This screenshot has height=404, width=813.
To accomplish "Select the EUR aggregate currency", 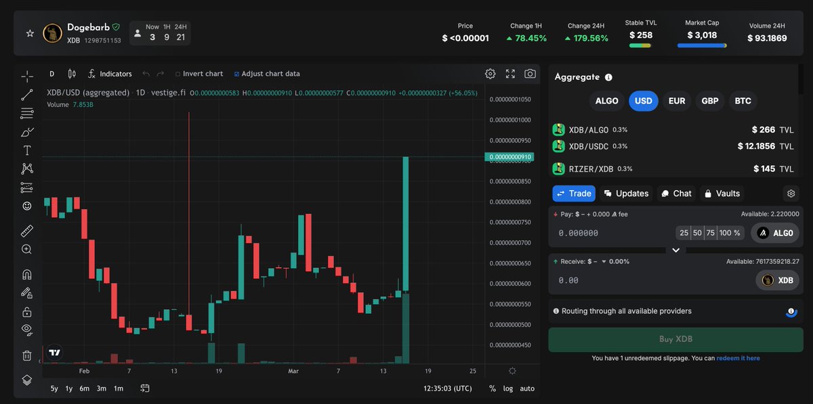I will tap(677, 101).
